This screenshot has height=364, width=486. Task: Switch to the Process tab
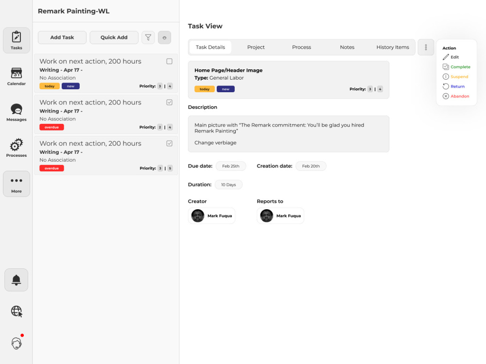[301, 47]
